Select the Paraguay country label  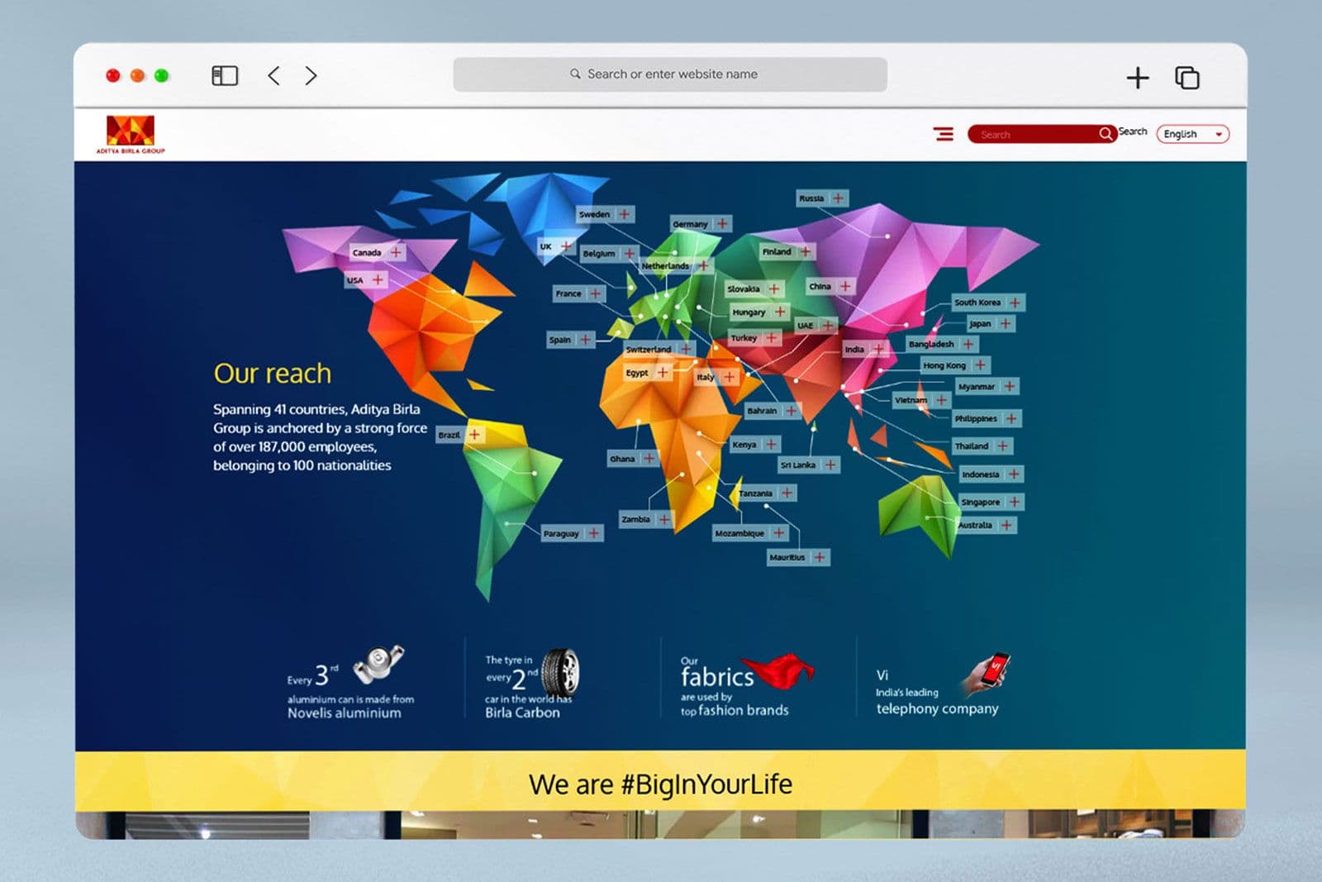[561, 534]
